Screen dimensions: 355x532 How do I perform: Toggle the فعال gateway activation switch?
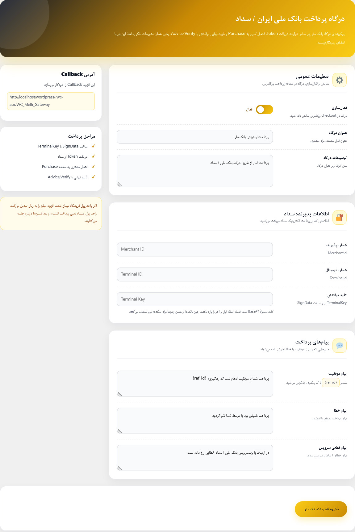[265, 110]
